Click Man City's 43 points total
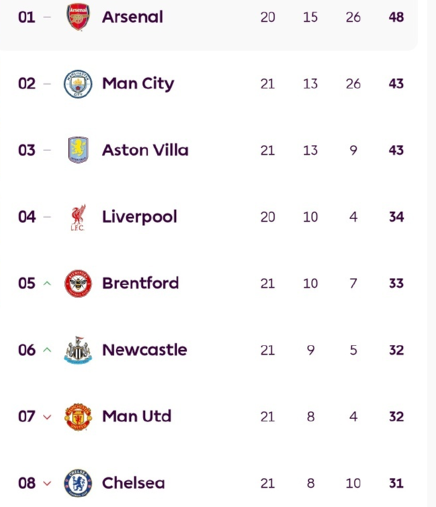436x507 pixels. tap(396, 84)
